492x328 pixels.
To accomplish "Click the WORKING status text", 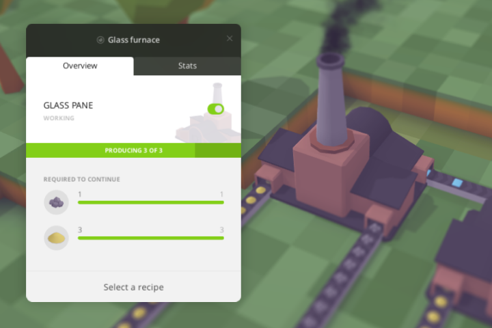I will [x=59, y=118].
